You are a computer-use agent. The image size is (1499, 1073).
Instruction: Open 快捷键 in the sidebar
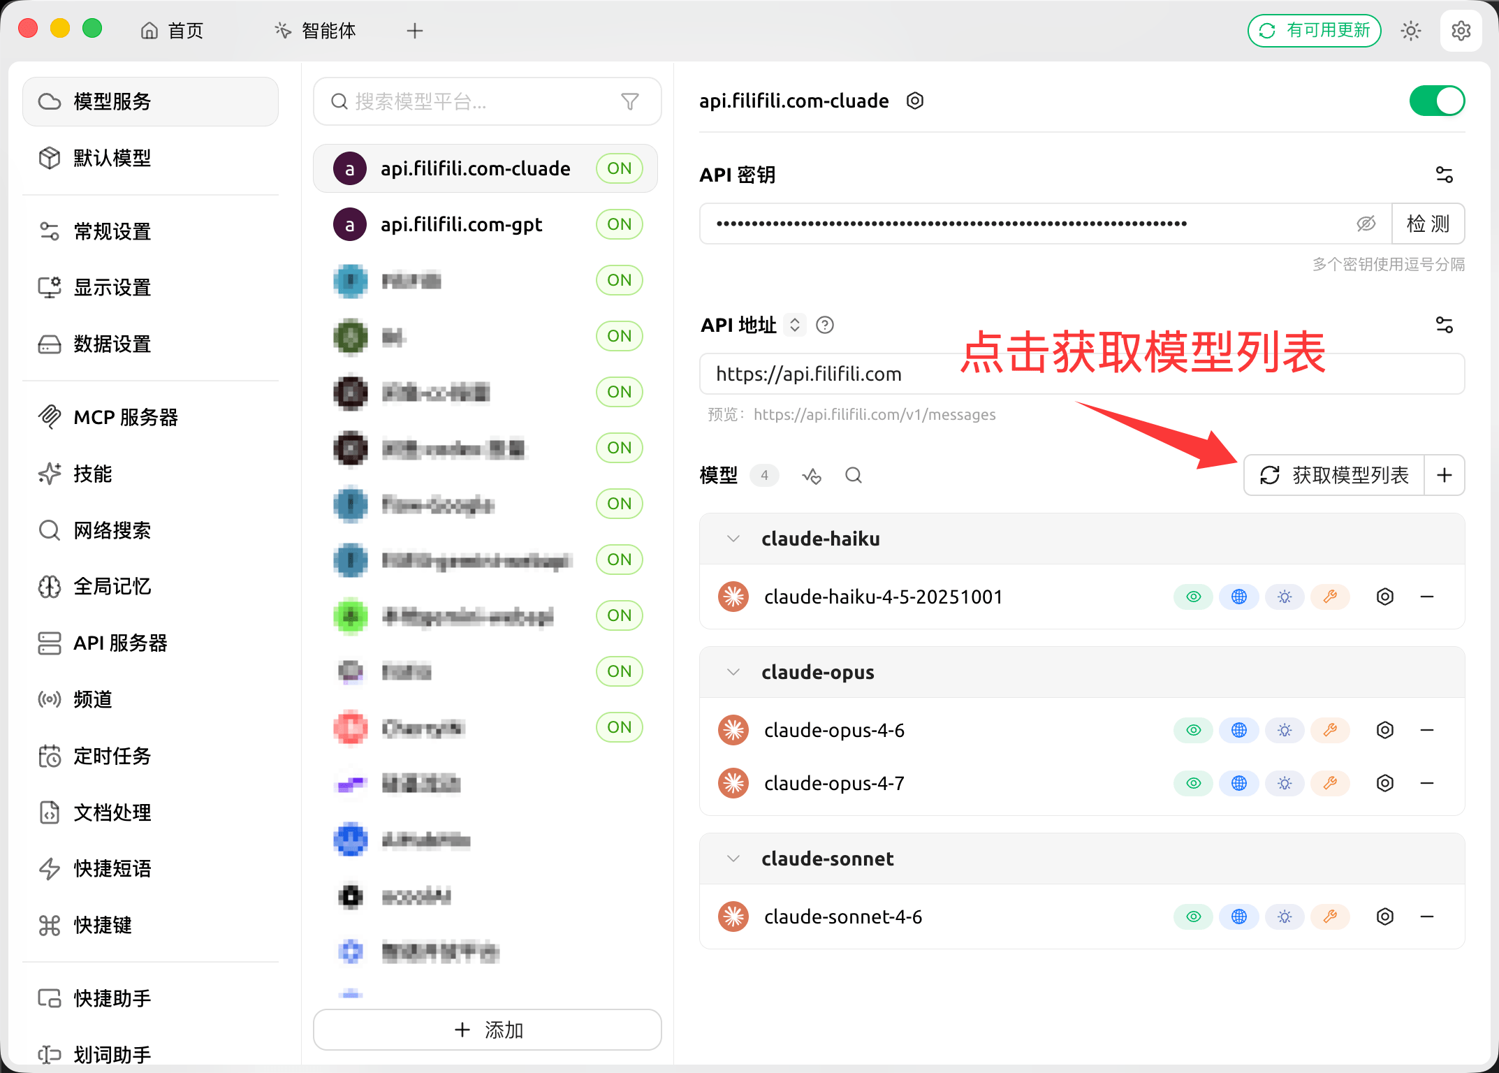point(151,925)
